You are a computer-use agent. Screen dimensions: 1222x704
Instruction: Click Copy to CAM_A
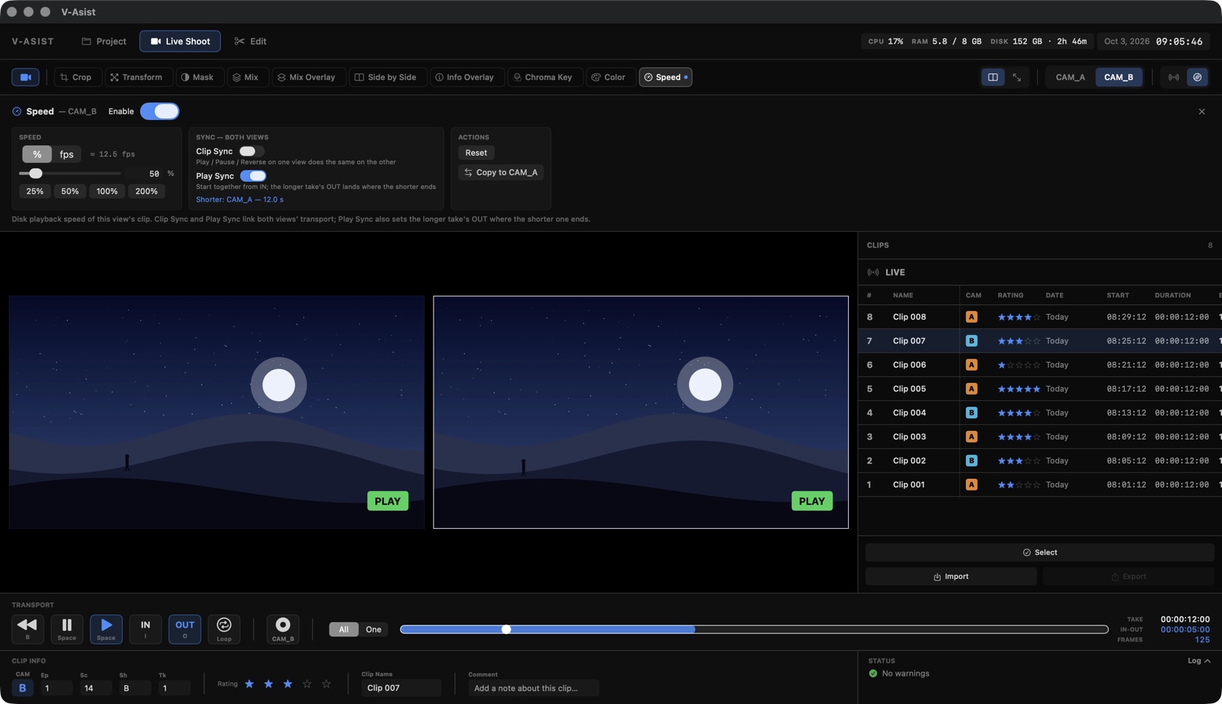pos(501,172)
